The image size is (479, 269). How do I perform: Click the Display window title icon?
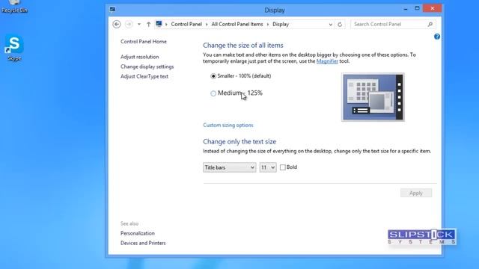click(112, 10)
